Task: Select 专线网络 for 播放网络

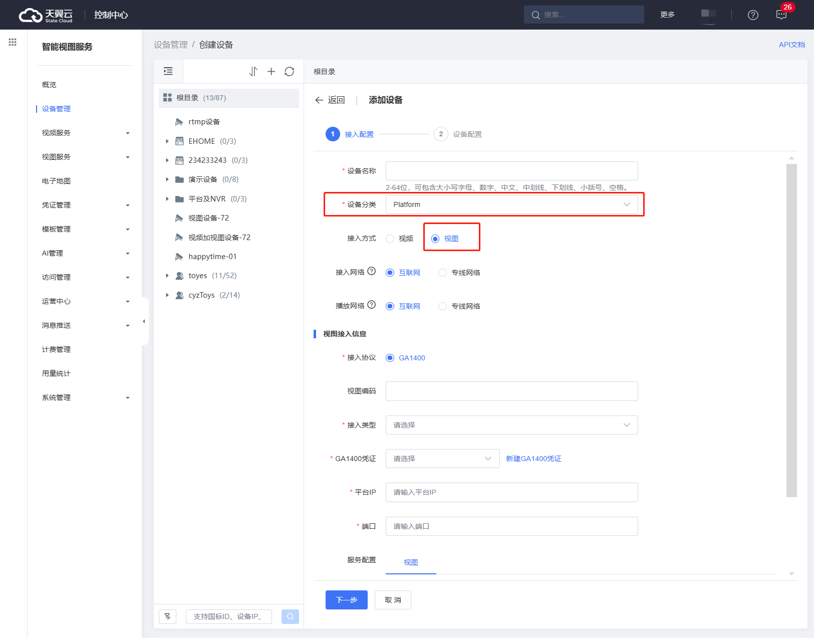Action: 459,306
